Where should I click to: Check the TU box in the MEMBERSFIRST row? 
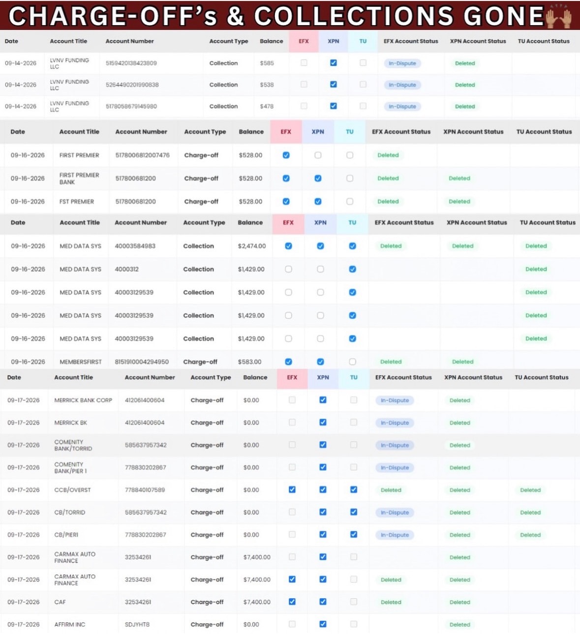click(x=352, y=362)
